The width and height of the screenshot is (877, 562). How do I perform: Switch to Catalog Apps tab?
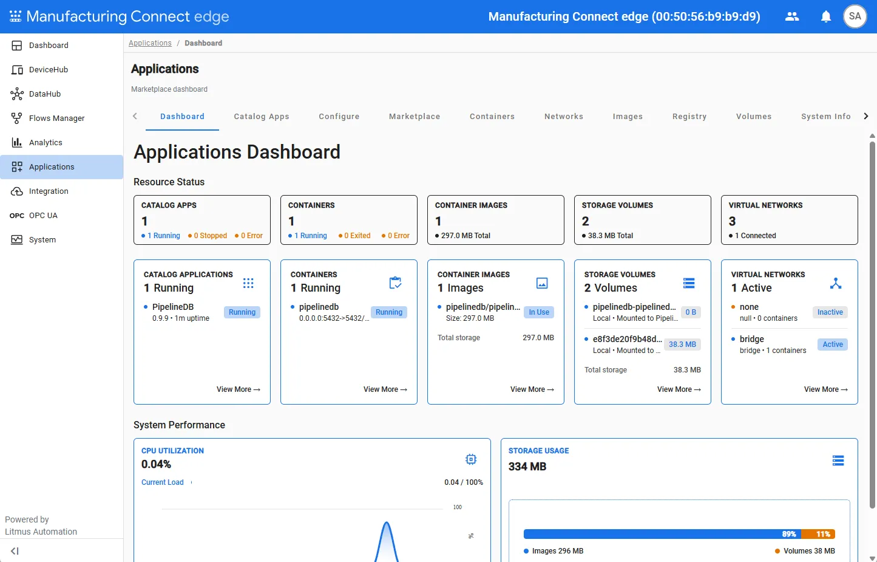[262, 117]
